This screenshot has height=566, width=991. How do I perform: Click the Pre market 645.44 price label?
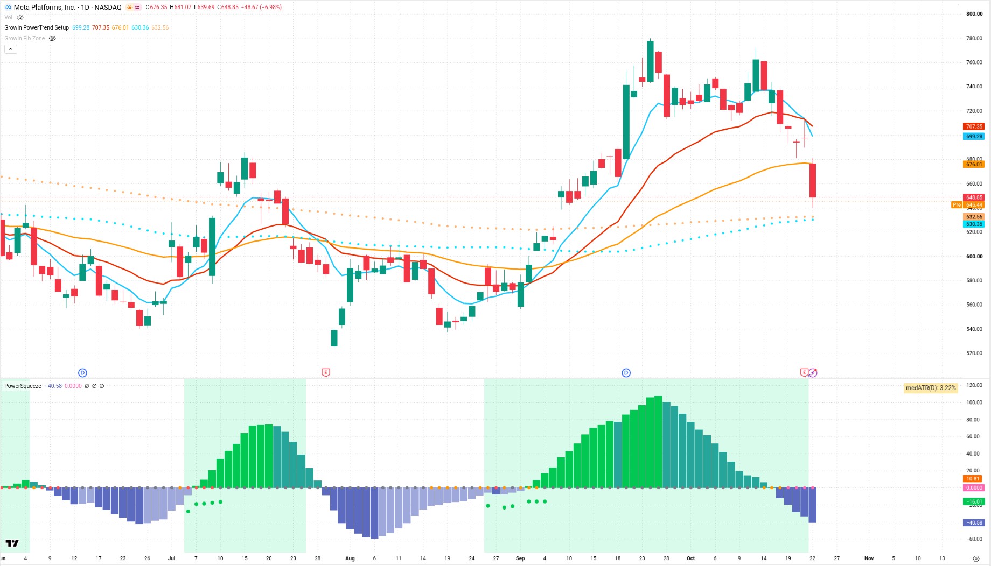(x=968, y=205)
